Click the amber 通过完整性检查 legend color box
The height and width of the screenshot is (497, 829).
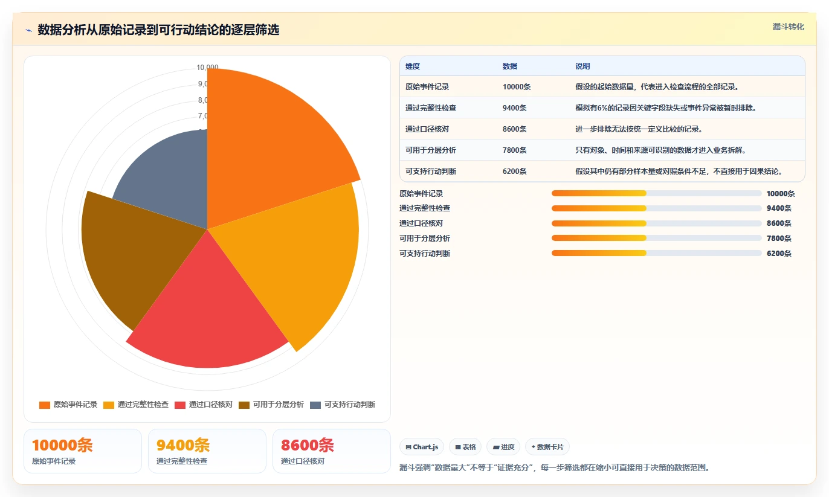click(109, 405)
